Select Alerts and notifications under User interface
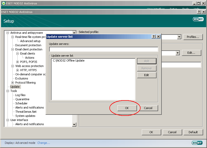The width and height of the screenshot is (207, 148). click(29, 124)
